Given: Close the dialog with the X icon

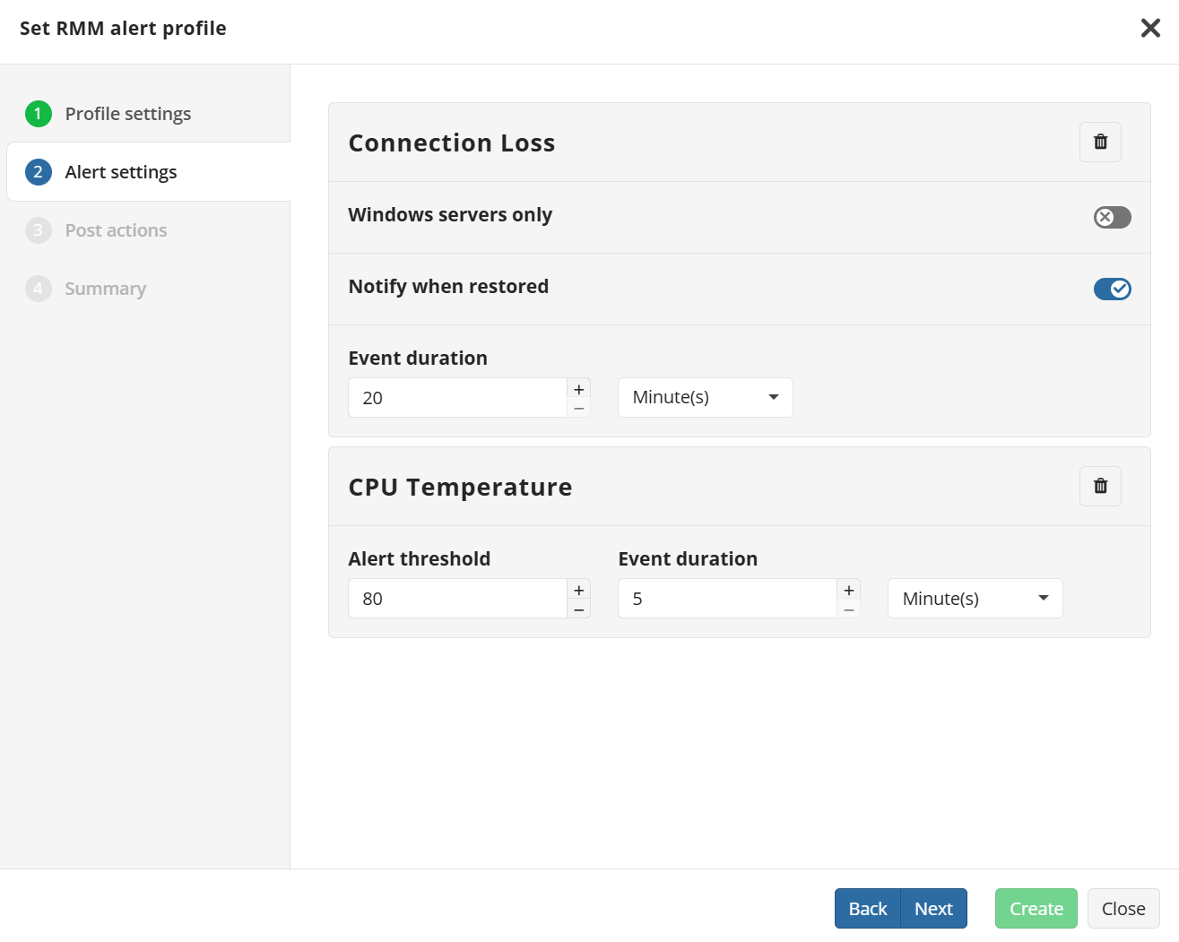Looking at the screenshot, I should coord(1150,28).
